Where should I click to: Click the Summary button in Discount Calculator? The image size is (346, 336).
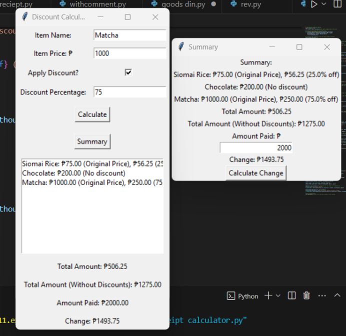click(92, 141)
